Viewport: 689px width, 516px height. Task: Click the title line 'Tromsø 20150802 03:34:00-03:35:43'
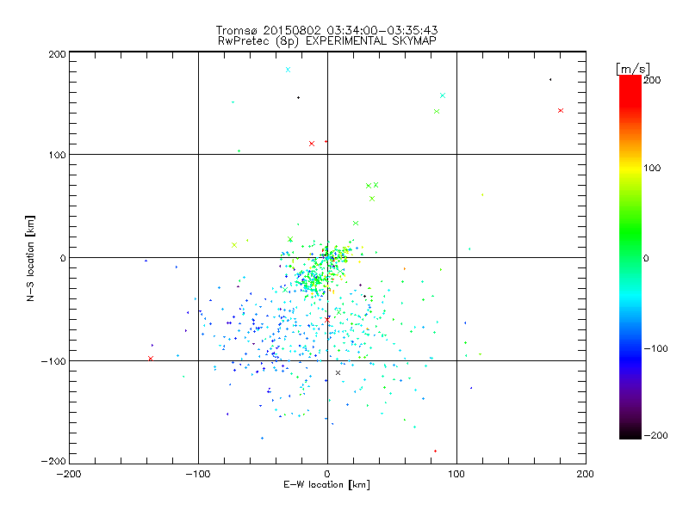pos(326,30)
